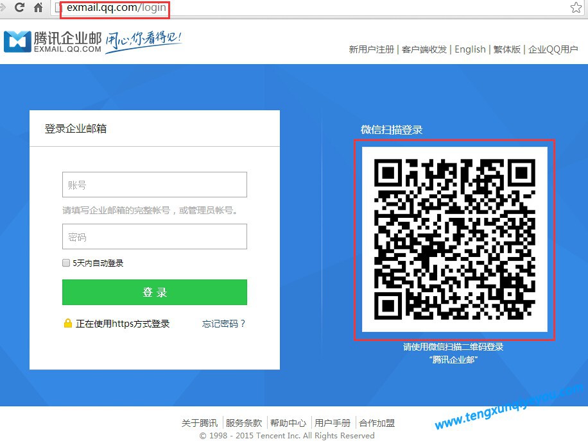Open the 用户手册 user manual link
588x448 pixels.
[333, 423]
